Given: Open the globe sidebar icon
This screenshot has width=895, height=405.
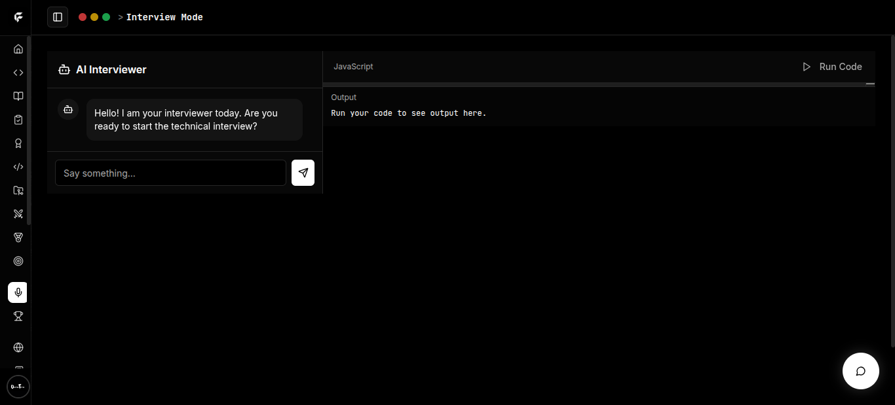Looking at the screenshot, I should click(18, 347).
